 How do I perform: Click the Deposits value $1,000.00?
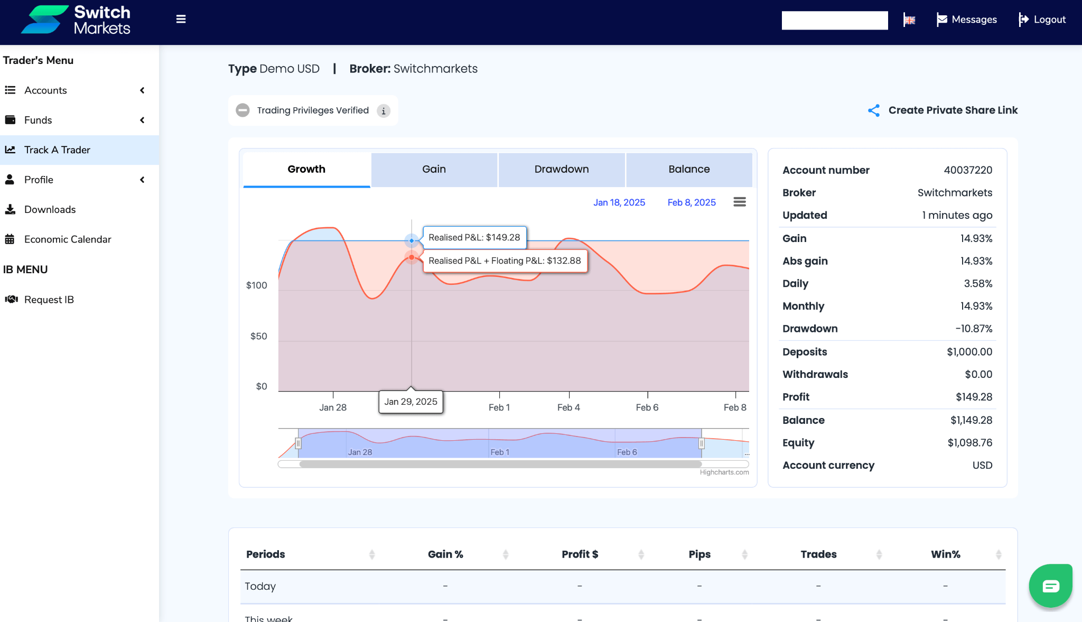[x=969, y=352]
